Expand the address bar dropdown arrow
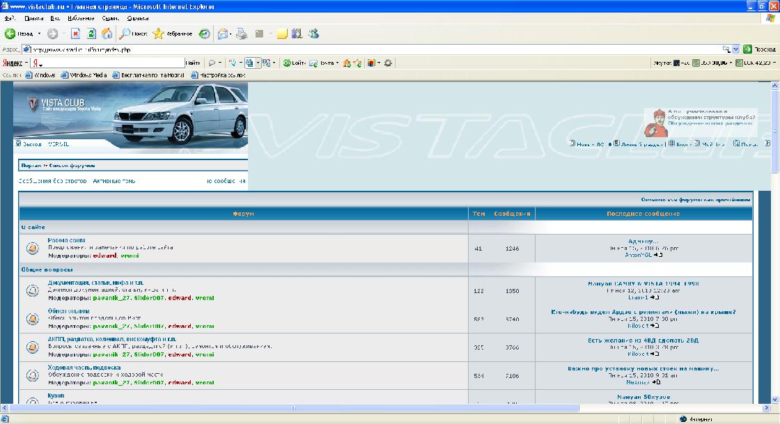This screenshot has height=424, width=780. click(735, 49)
